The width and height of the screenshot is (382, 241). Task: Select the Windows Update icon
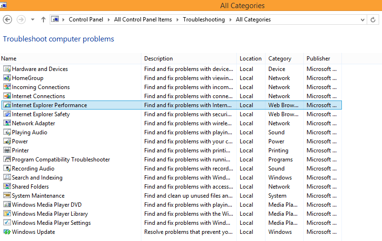point(7,232)
